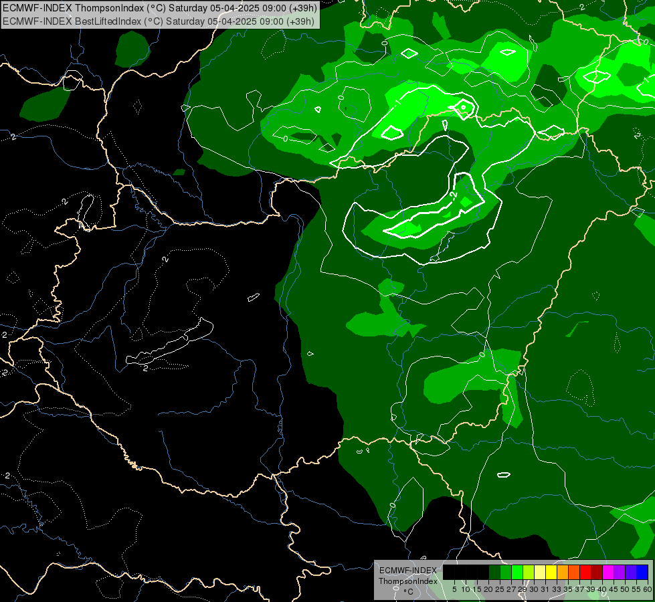Click the legend scale value 20
The image size is (655, 602).
point(488,589)
